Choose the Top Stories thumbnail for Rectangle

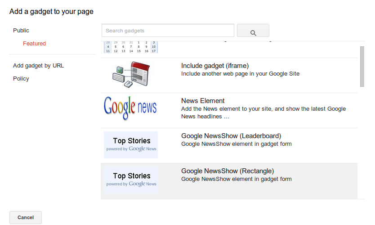[x=130, y=180]
